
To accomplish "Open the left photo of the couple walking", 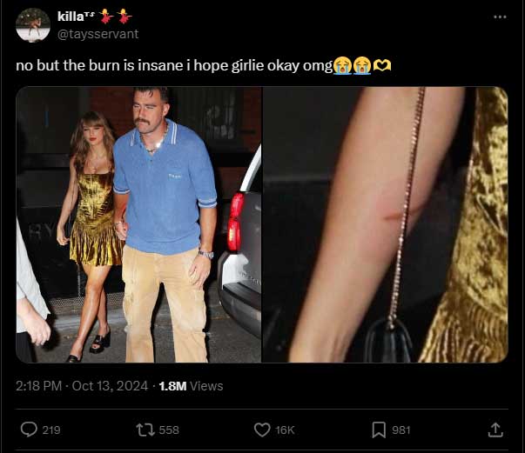I will pyautogui.click(x=138, y=224).
